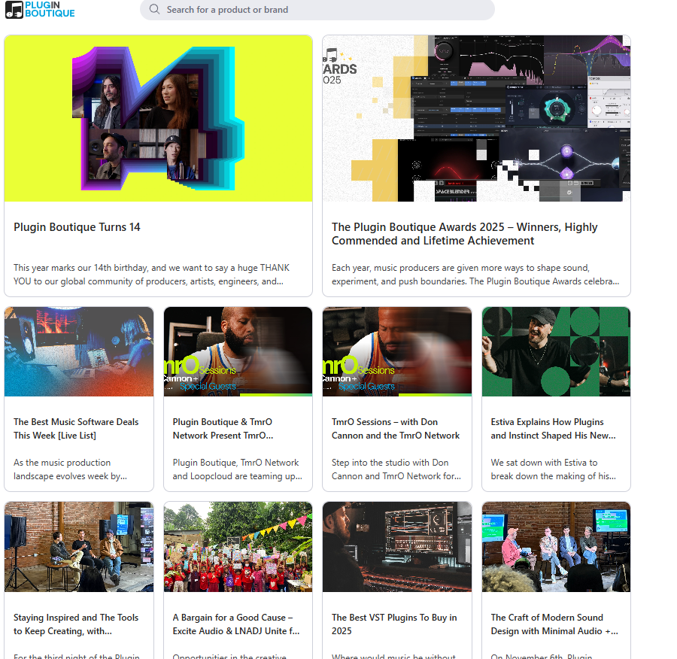Screen dimensions: 677x659
Task: Open 'The Plugin Boutique Awards 2025' article title
Action: pos(464,234)
